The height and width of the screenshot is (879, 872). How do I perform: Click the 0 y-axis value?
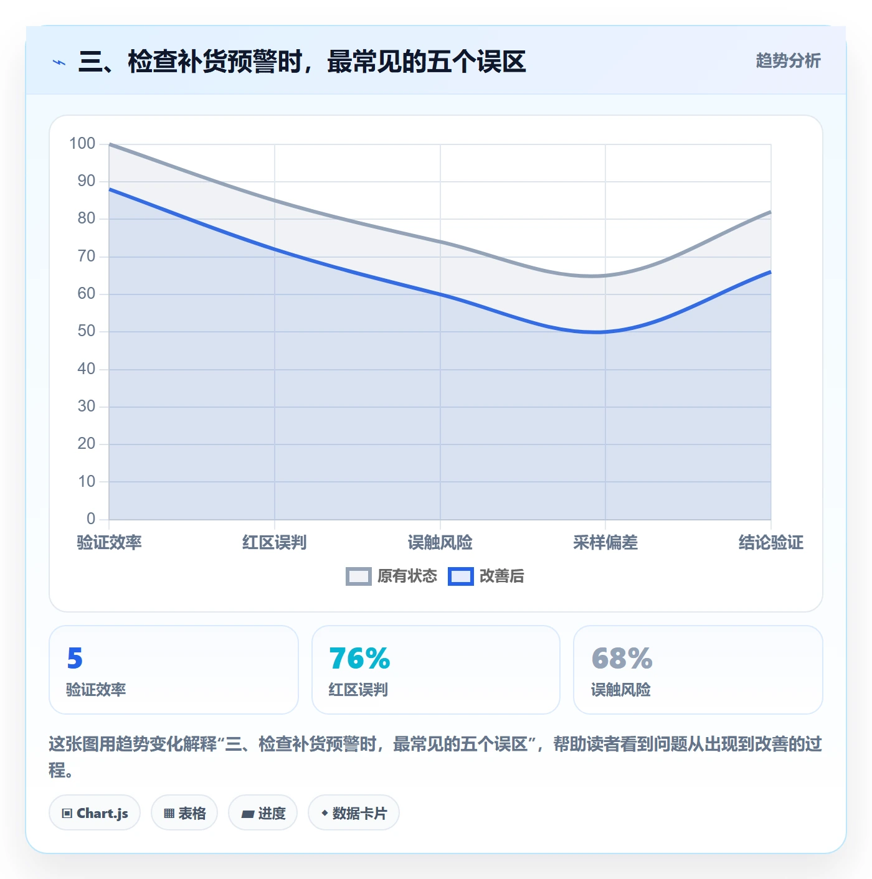point(91,519)
